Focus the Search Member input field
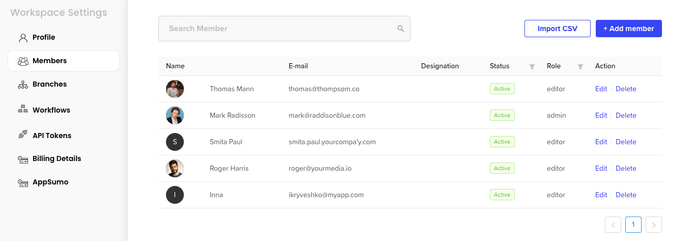The image size is (692, 241). [278, 29]
